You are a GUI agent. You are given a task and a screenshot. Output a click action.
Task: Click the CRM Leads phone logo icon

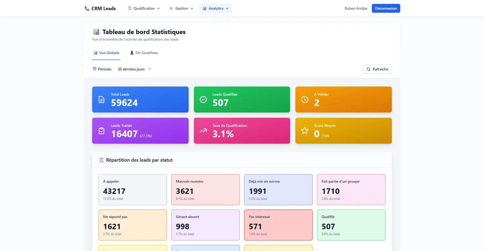[x=87, y=8]
